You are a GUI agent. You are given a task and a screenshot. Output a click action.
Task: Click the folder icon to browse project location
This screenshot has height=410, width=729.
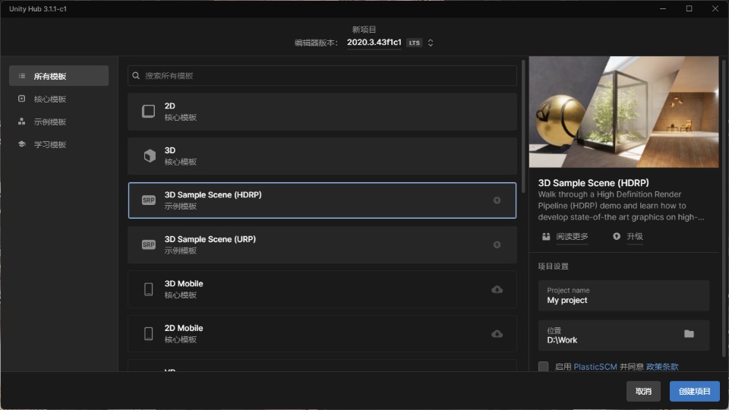tap(689, 334)
